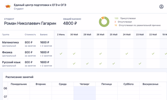Open the user profile icon
167x100 pixels.
161,7
